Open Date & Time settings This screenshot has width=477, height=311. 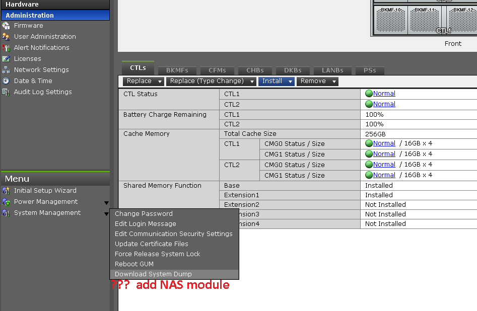(x=33, y=81)
